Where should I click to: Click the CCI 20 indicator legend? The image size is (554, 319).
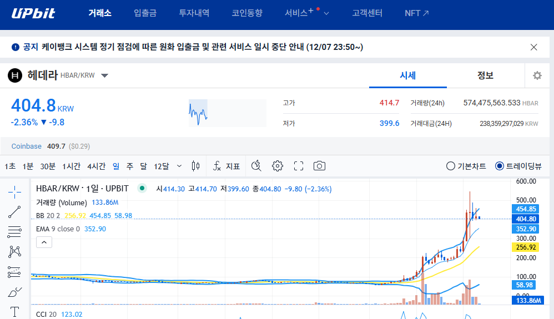coord(46,315)
